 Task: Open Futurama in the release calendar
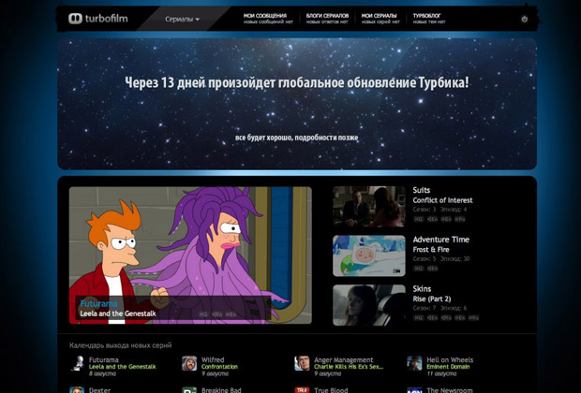click(104, 359)
